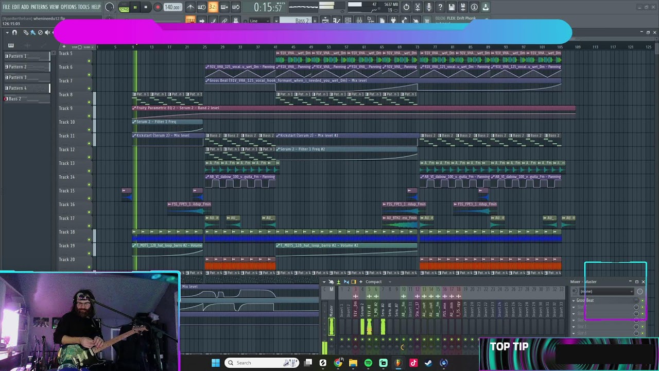The width and height of the screenshot is (659, 371).
Task: Open the FILE menu
Action: (6, 7)
